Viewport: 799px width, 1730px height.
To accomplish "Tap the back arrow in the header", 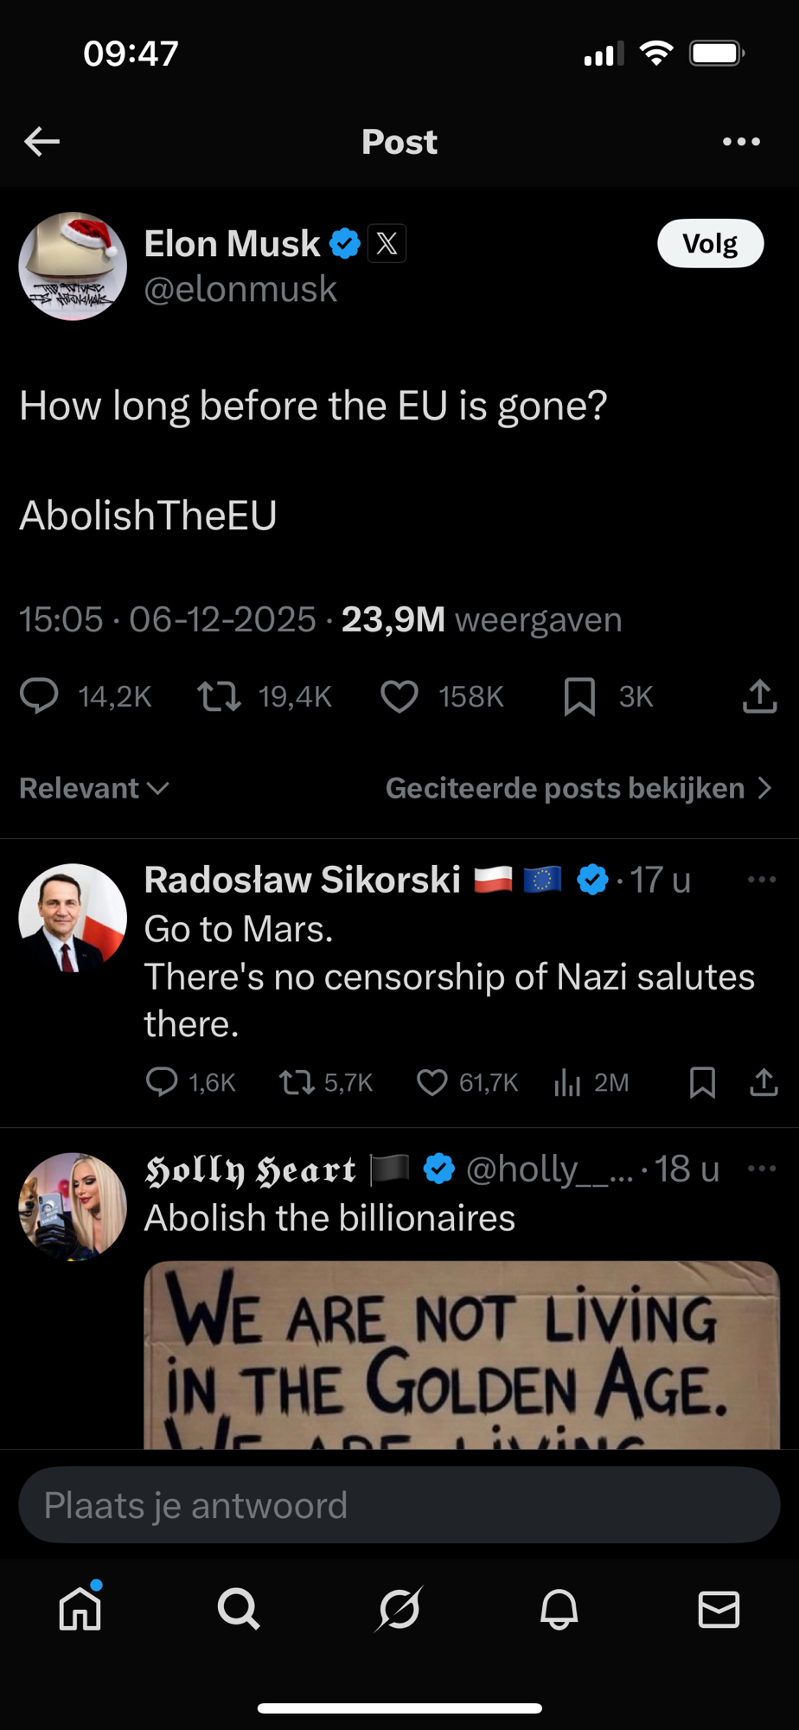I will click(x=42, y=141).
